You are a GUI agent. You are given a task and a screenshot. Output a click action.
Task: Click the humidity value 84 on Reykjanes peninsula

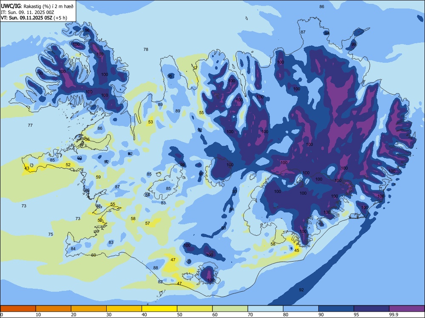coord(73,249)
